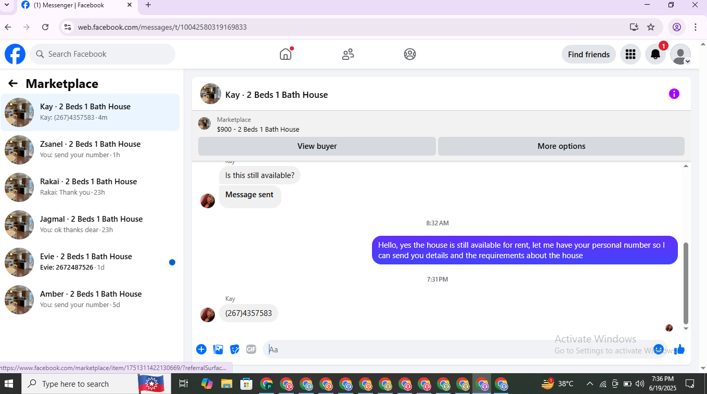Open the Facebook menu grid icon
The height and width of the screenshot is (394, 707).
pos(631,54)
